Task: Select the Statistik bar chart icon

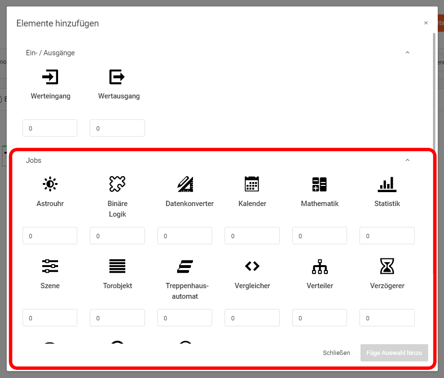Action: click(x=387, y=183)
